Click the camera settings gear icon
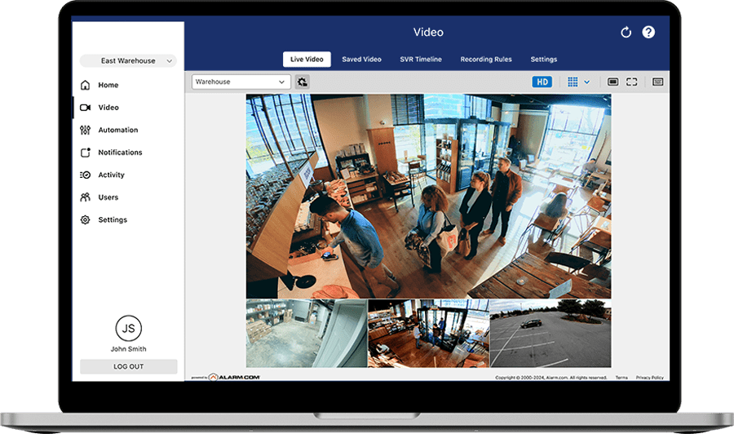The height and width of the screenshot is (434, 734). click(x=302, y=82)
